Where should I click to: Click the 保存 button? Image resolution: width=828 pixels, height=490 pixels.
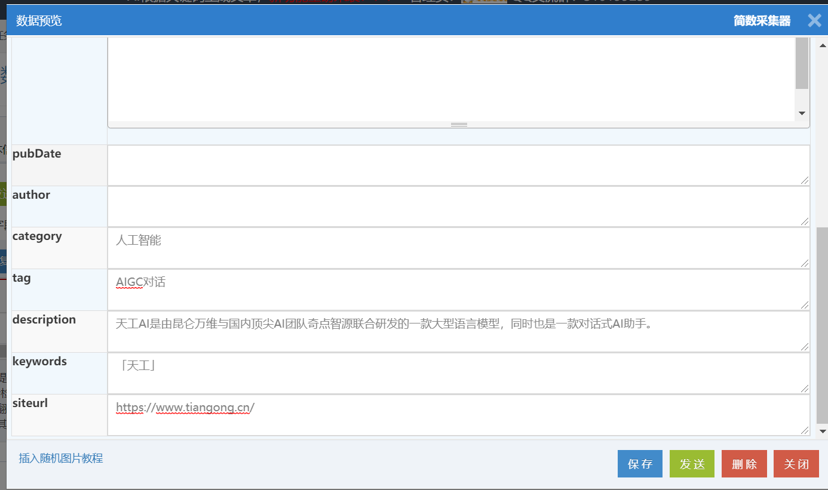(x=640, y=464)
